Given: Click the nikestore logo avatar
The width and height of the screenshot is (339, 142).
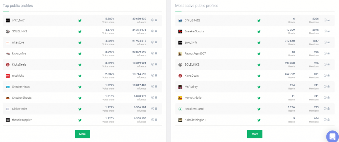Looking at the screenshot, I should (x=8, y=43).
